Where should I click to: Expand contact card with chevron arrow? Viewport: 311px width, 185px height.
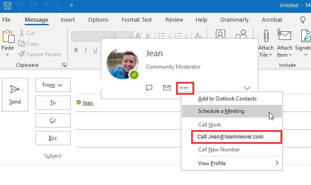[247, 88]
